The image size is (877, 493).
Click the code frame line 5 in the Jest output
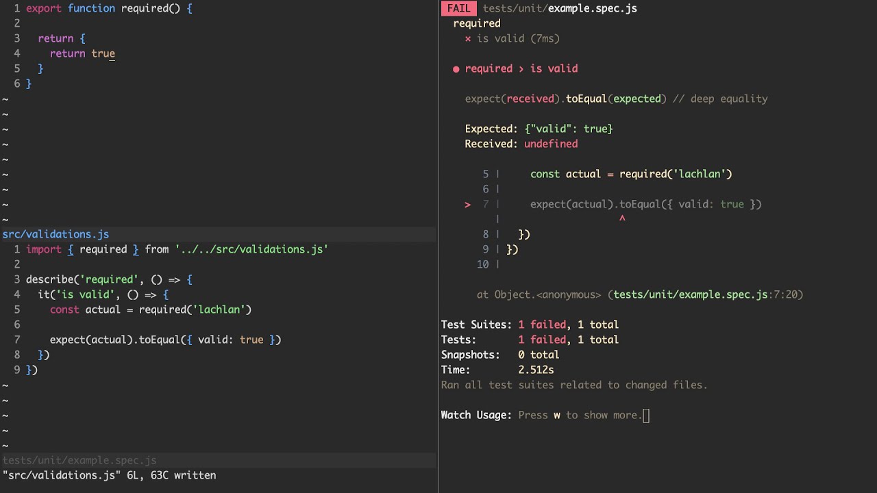pyautogui.click(x=607, y=174)
